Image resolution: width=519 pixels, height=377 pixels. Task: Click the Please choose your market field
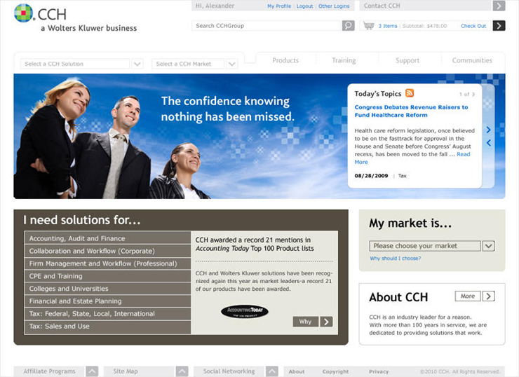[x=424, y=246]
